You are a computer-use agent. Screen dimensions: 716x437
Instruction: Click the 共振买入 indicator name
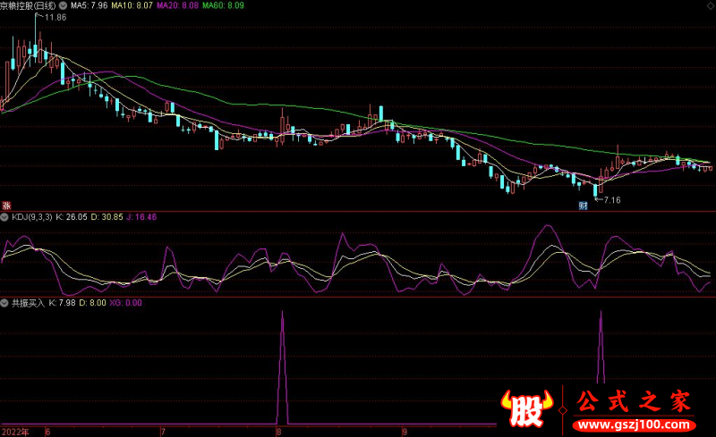(x=27, y=304)
